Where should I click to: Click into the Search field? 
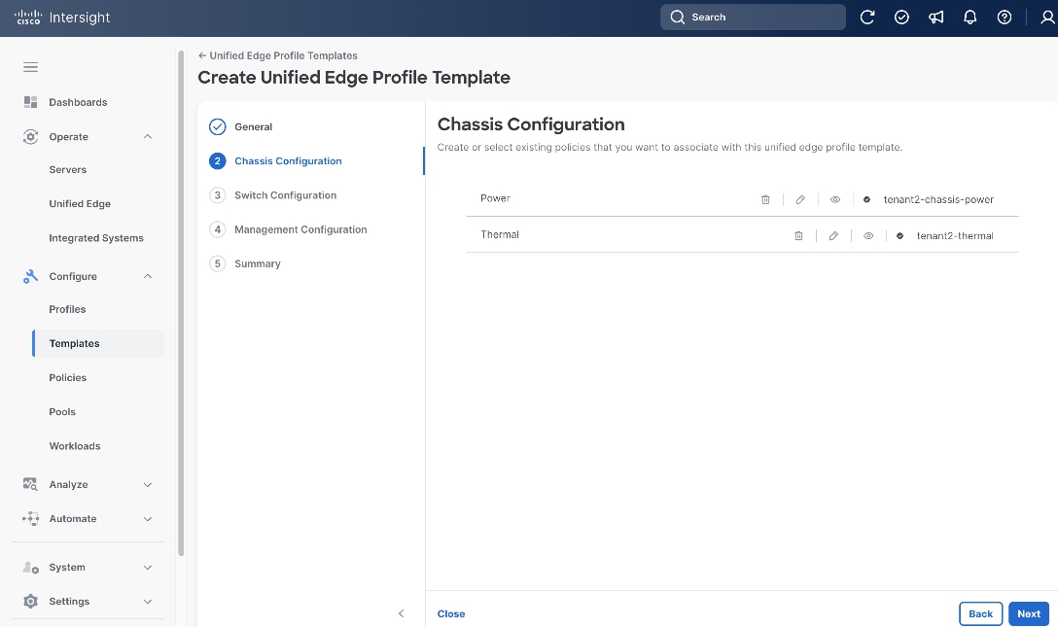[753, 17]
